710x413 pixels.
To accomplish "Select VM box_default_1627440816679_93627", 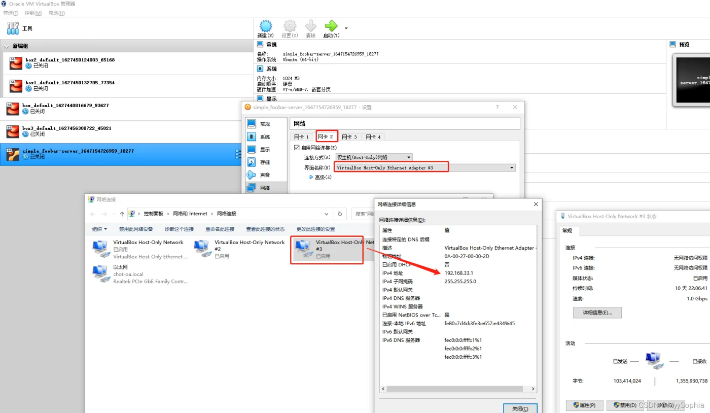I will point(127,109).
